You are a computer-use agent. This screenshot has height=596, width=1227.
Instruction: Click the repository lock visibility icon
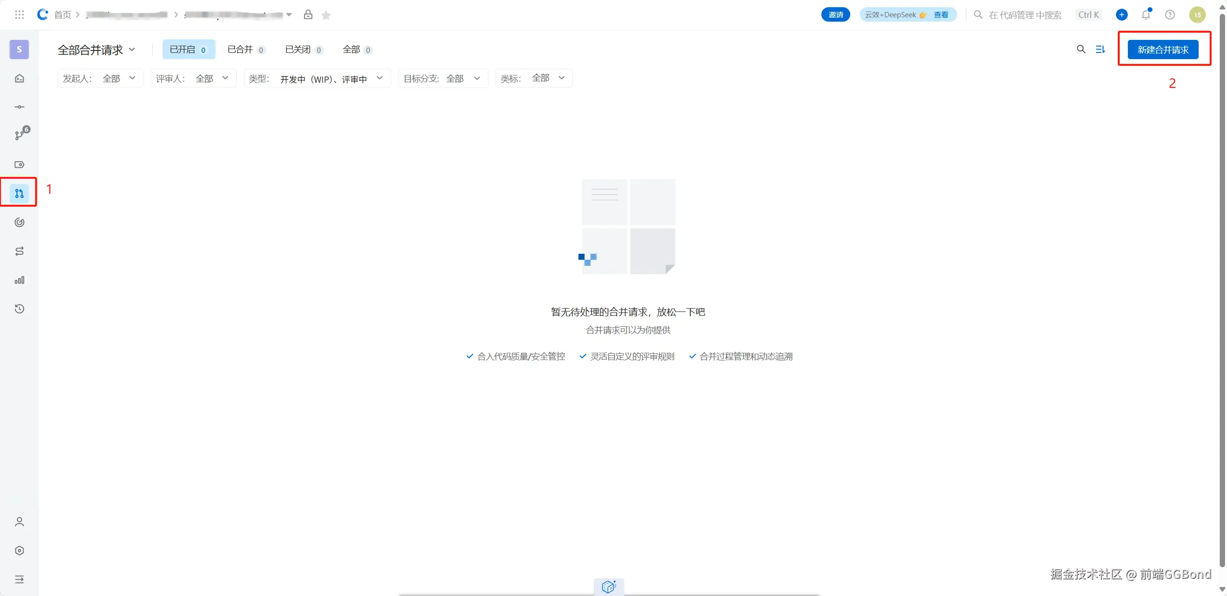308,15
